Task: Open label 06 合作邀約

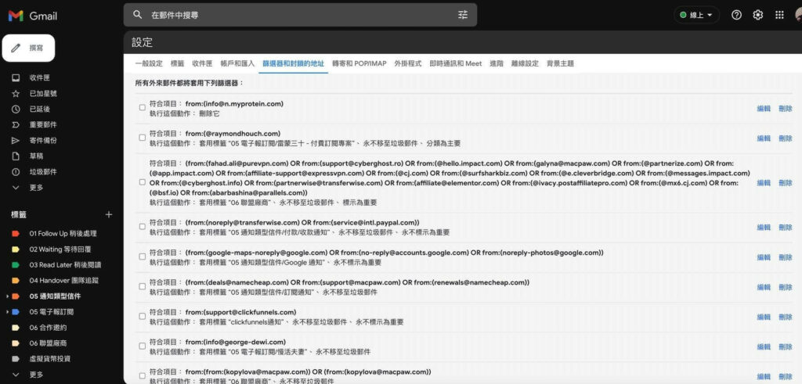Action: click(x=48, y=328)
